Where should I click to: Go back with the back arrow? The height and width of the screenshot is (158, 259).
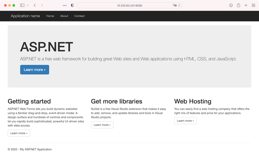pyautogui.click(x=35, y=5)
